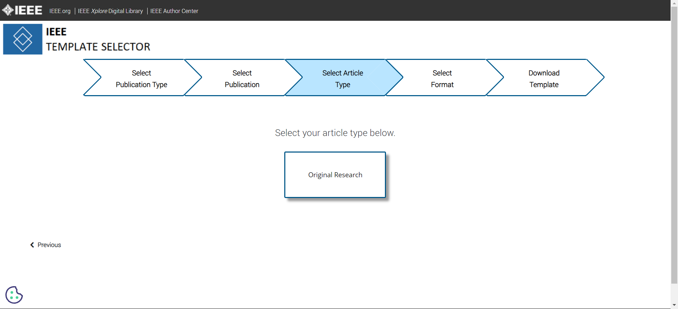Click the scrollbar up arrow
The image size is (678, 309).
click(674, 3)
